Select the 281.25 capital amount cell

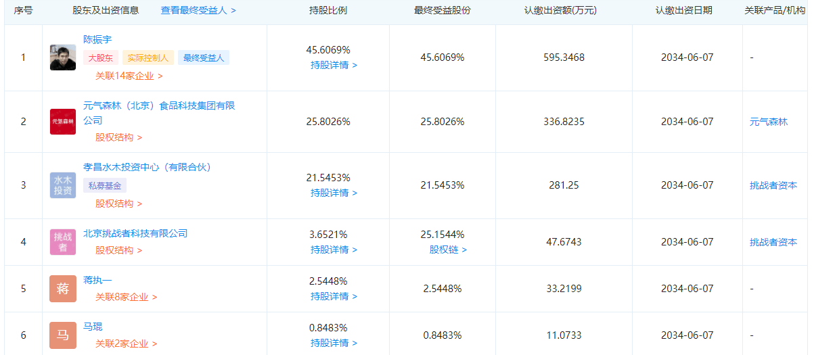[x=564, y=185]
